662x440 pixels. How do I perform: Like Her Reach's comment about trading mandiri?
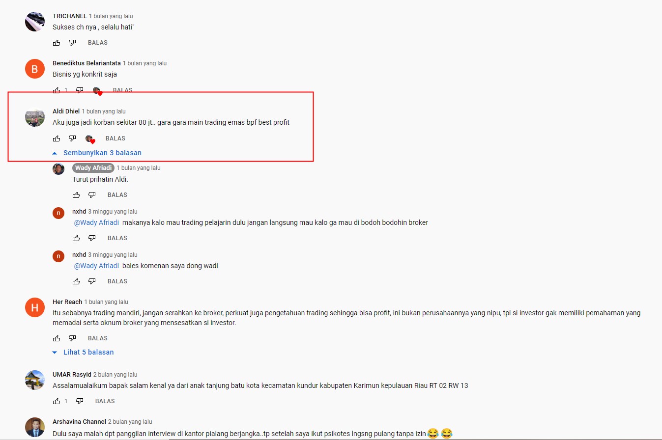[57, 338]
